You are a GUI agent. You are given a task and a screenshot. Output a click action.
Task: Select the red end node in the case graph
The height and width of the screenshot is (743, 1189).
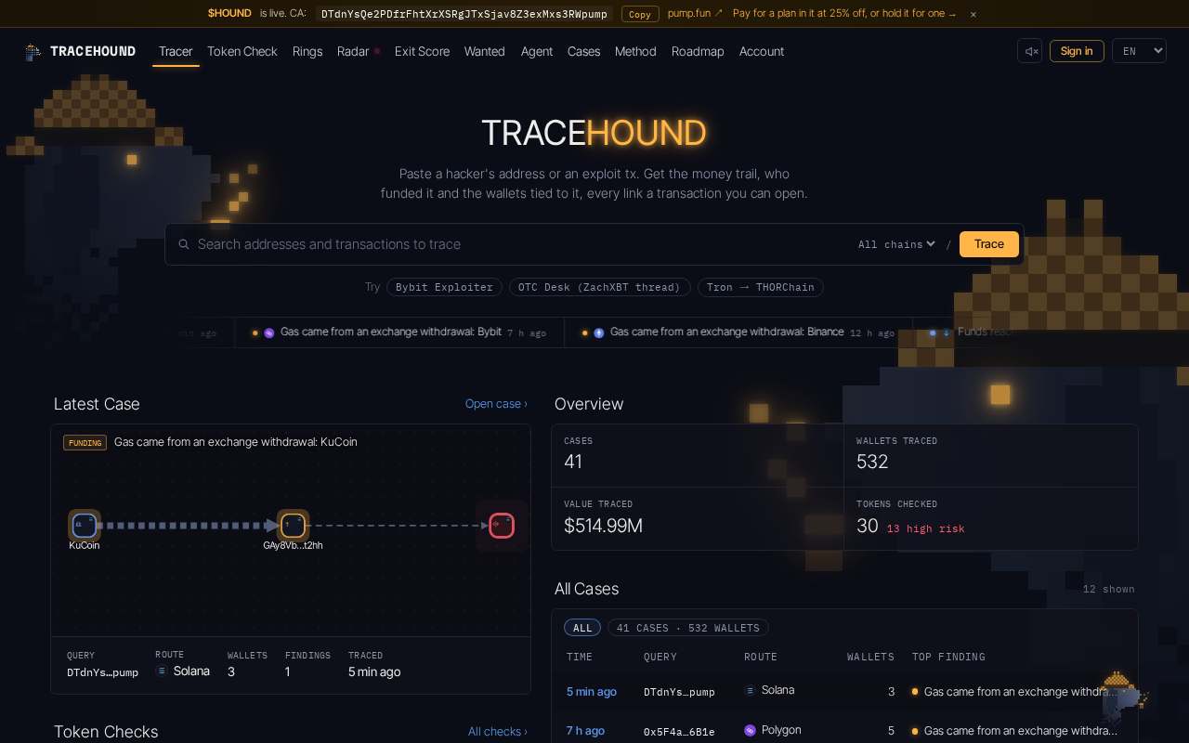(502, 526)
